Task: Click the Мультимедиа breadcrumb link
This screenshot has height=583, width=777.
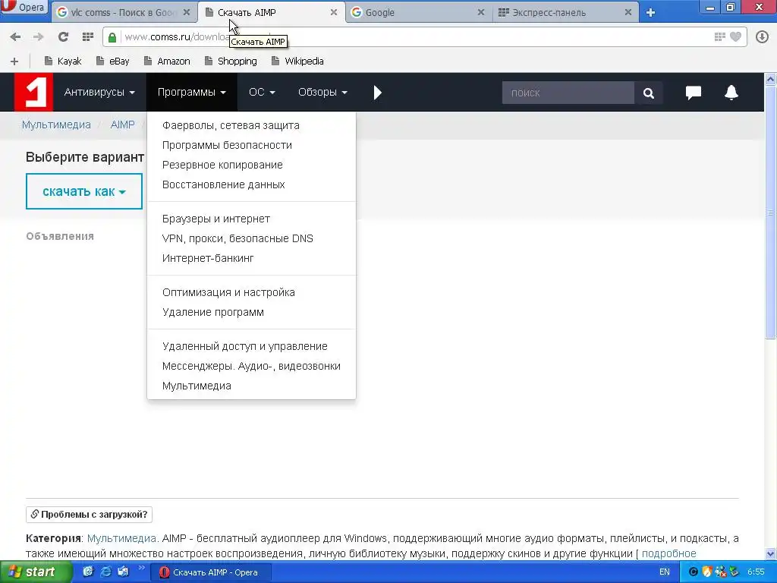Action: click(x=56, y=125)
